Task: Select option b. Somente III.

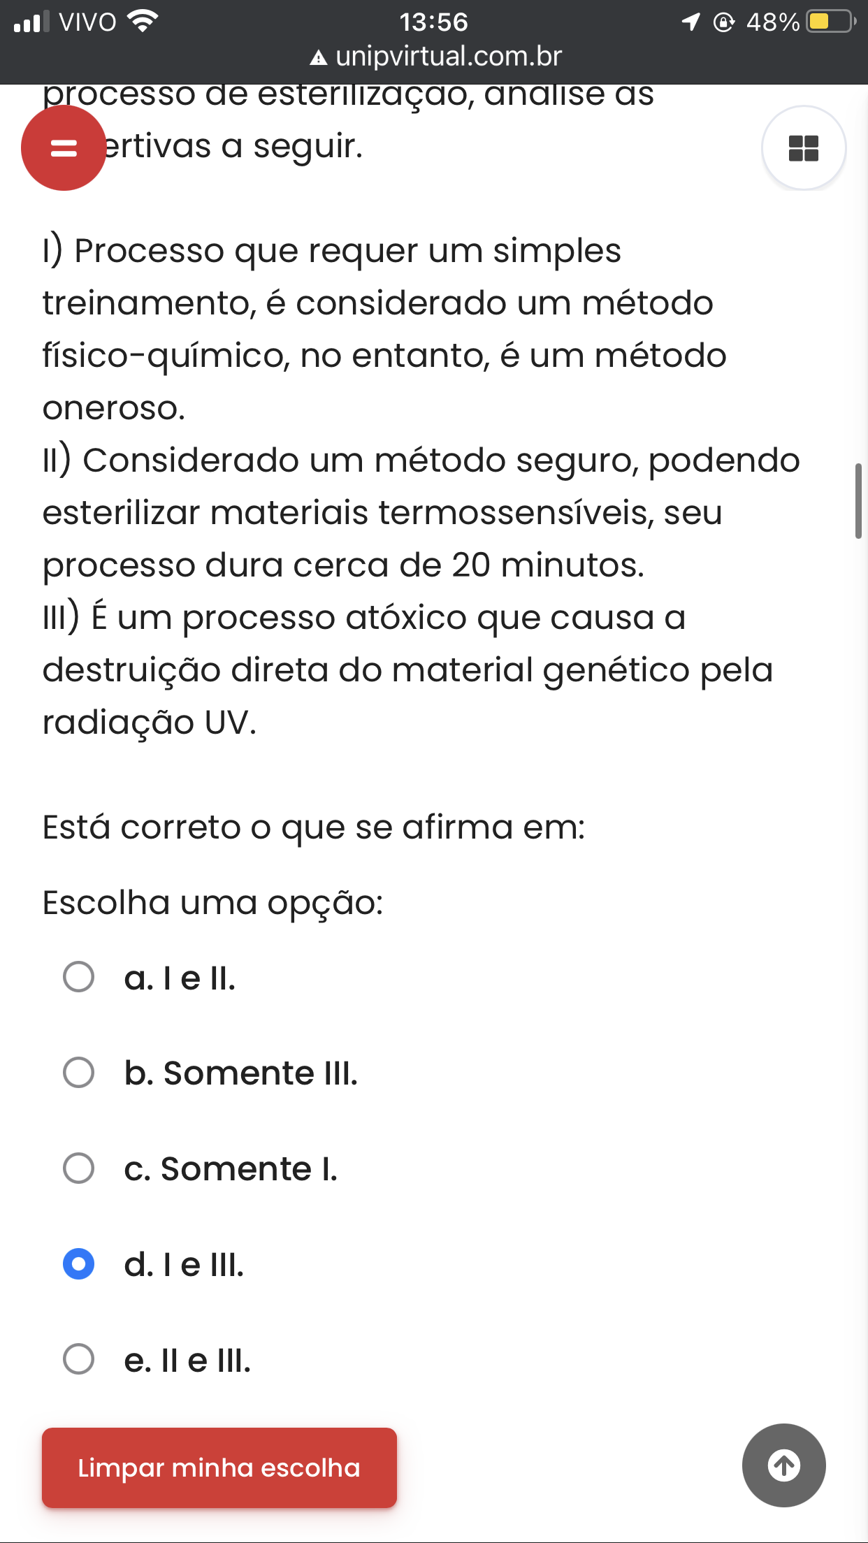Action: pos(210,1073)
